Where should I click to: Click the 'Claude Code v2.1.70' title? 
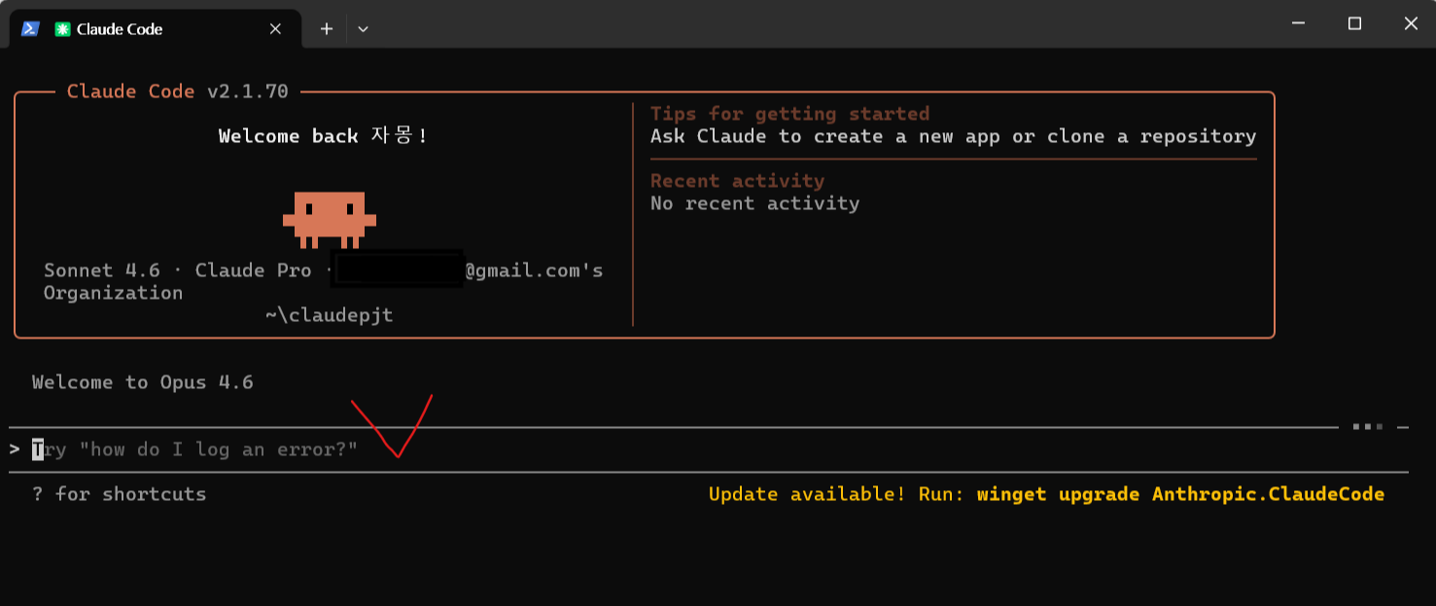178,91
